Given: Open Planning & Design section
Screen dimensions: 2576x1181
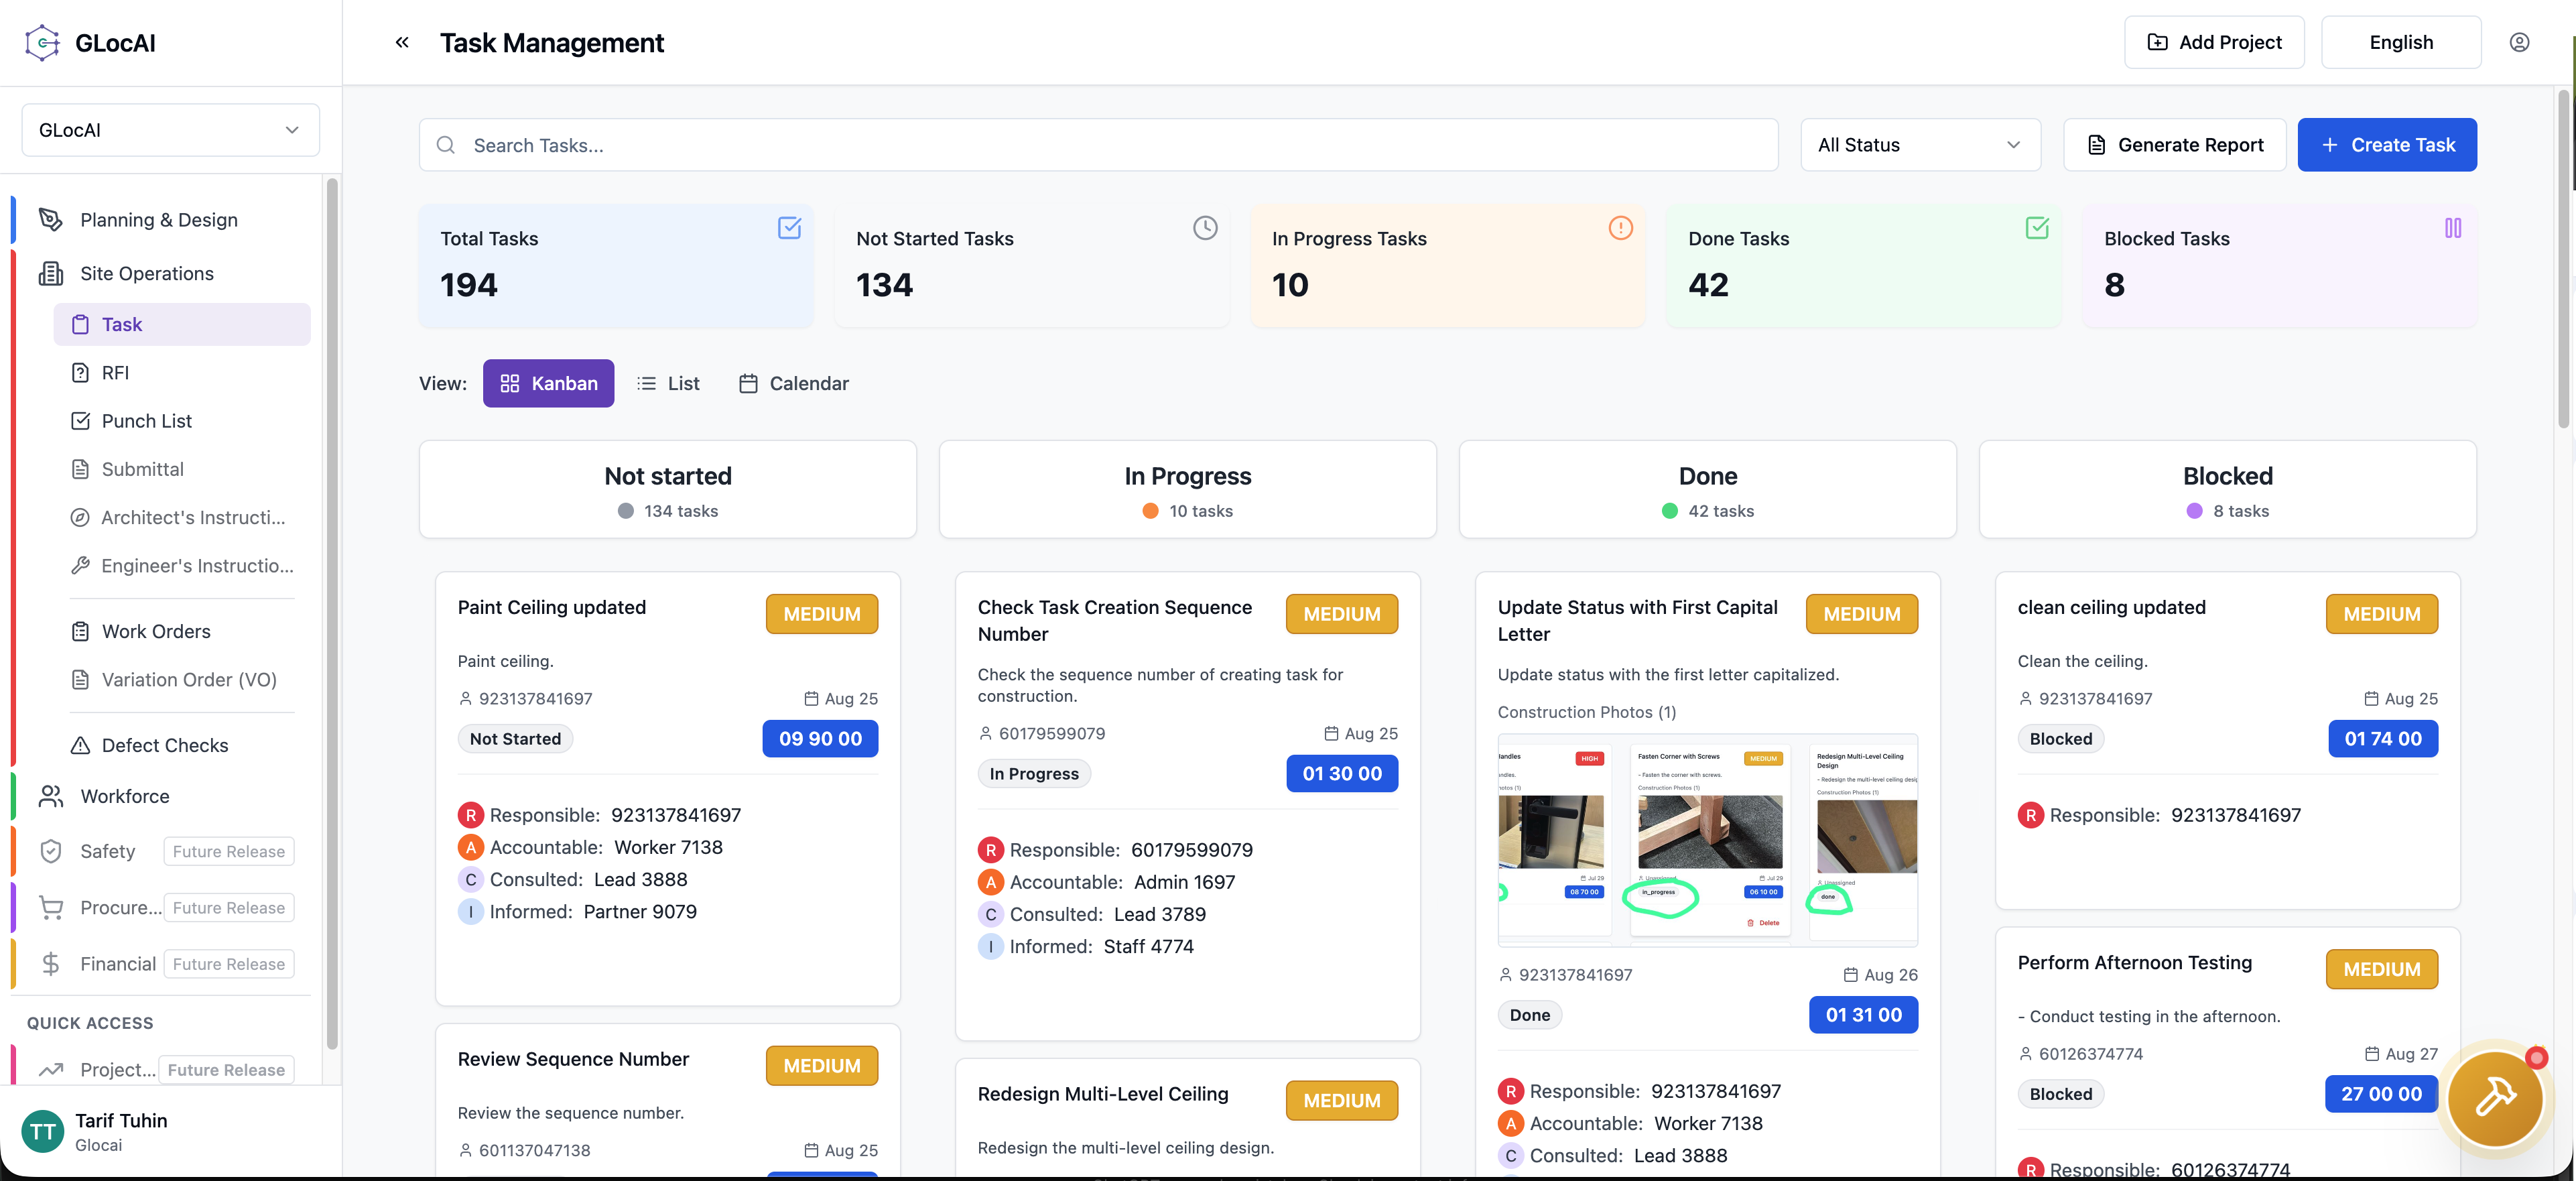Looking at the screenshot, I should coord(158,220).
